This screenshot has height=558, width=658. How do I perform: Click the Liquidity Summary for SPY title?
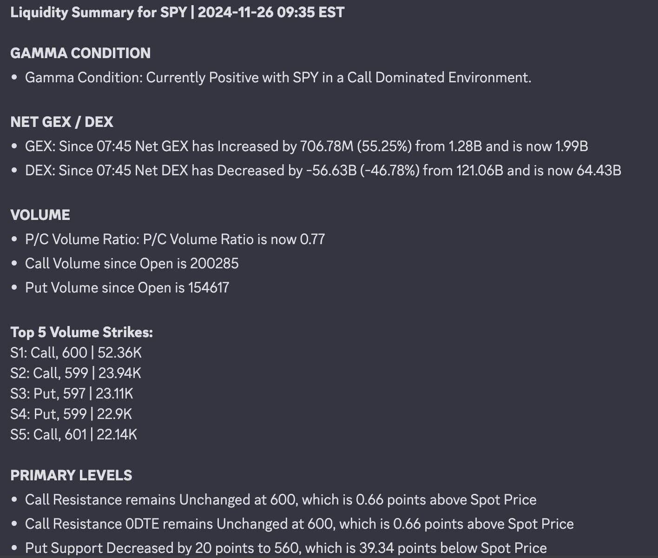pyautogui.click(x=177, y=13)
